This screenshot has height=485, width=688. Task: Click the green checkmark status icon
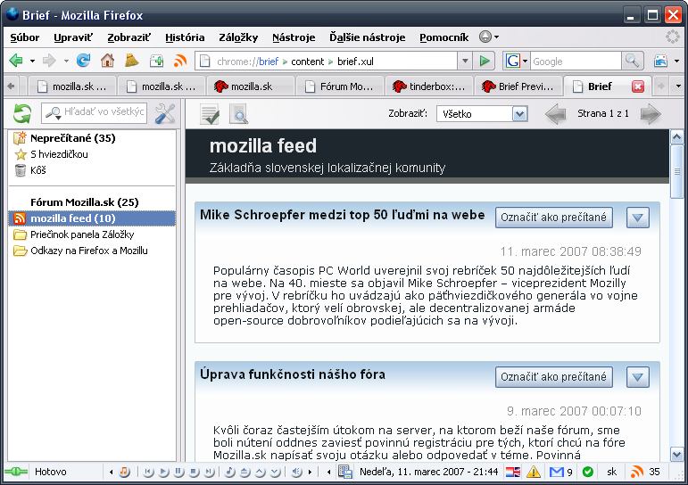(587, 472)
